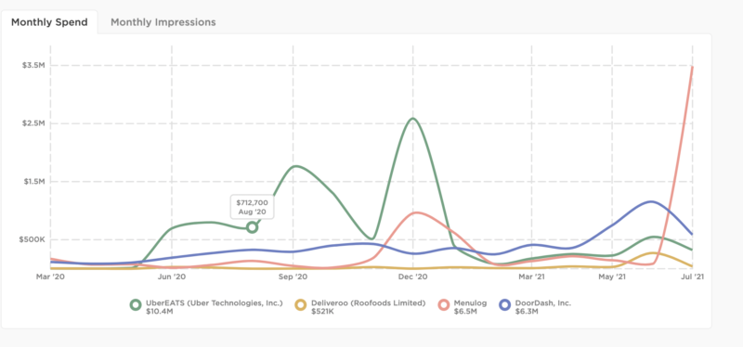Click the UberEATS (Uber Technologies, Inc.) legend label

pos(215,303)
